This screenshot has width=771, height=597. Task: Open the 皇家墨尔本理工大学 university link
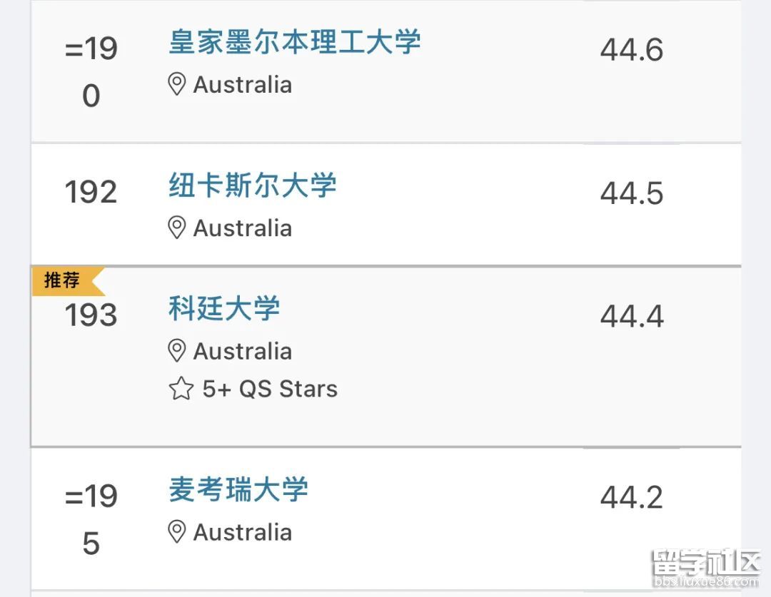pyautogui.click(x=294, y=42)
